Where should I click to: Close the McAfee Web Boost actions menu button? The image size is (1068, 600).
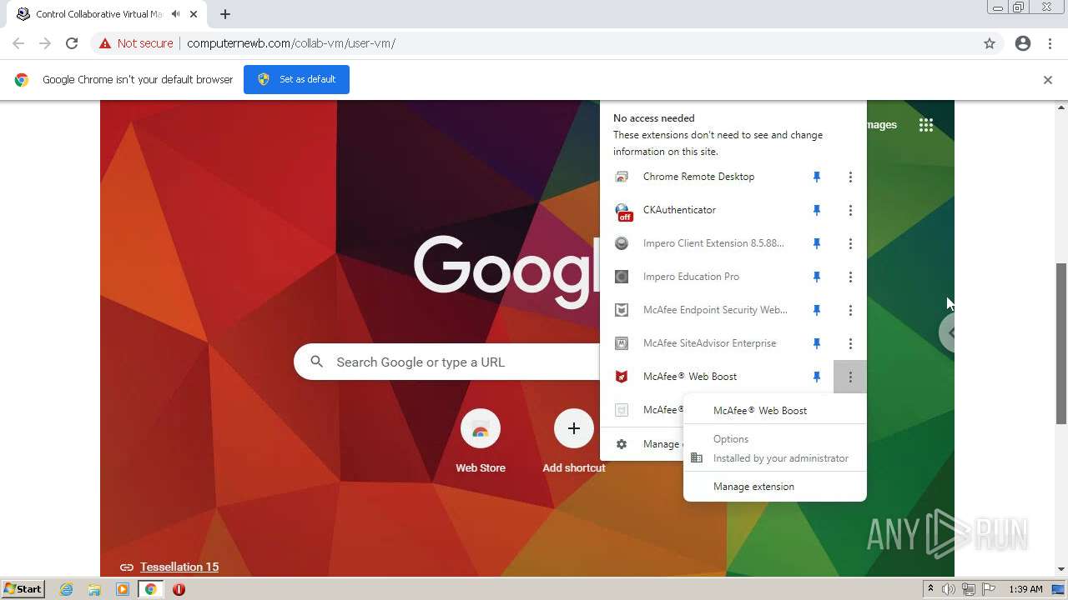[x=850, y=377]
